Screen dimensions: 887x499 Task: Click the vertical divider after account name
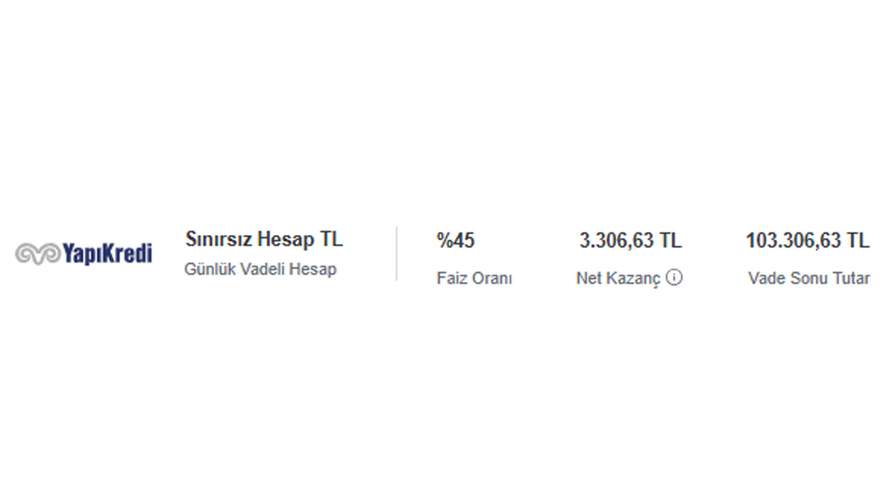coord(396,254)
